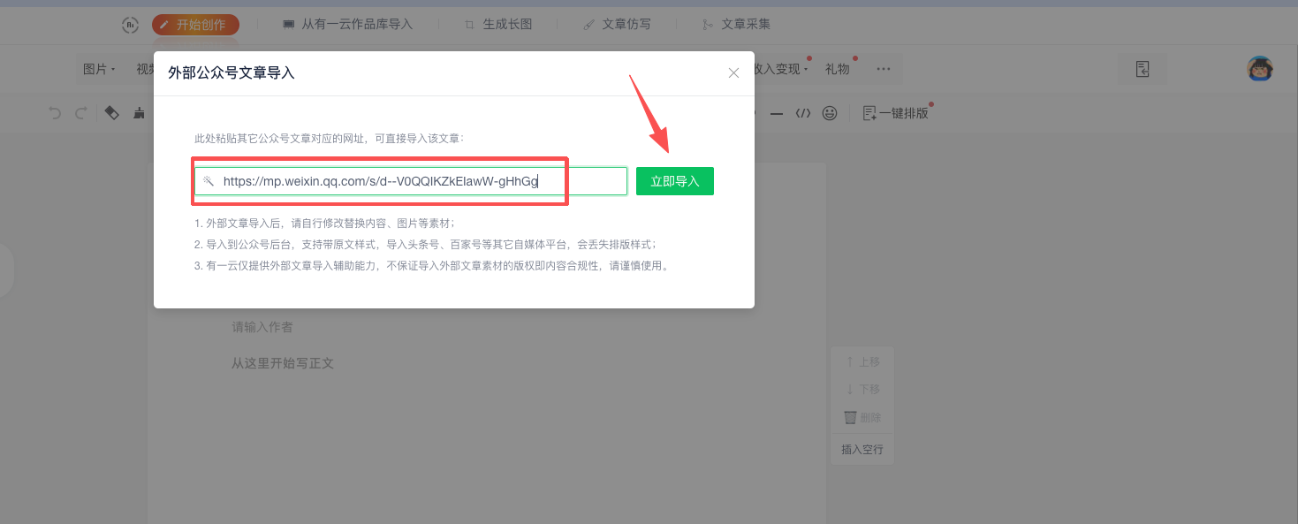1298x524 pixels.
Task: Click the undo arrow icon
Action: click(x=55, y=113)
